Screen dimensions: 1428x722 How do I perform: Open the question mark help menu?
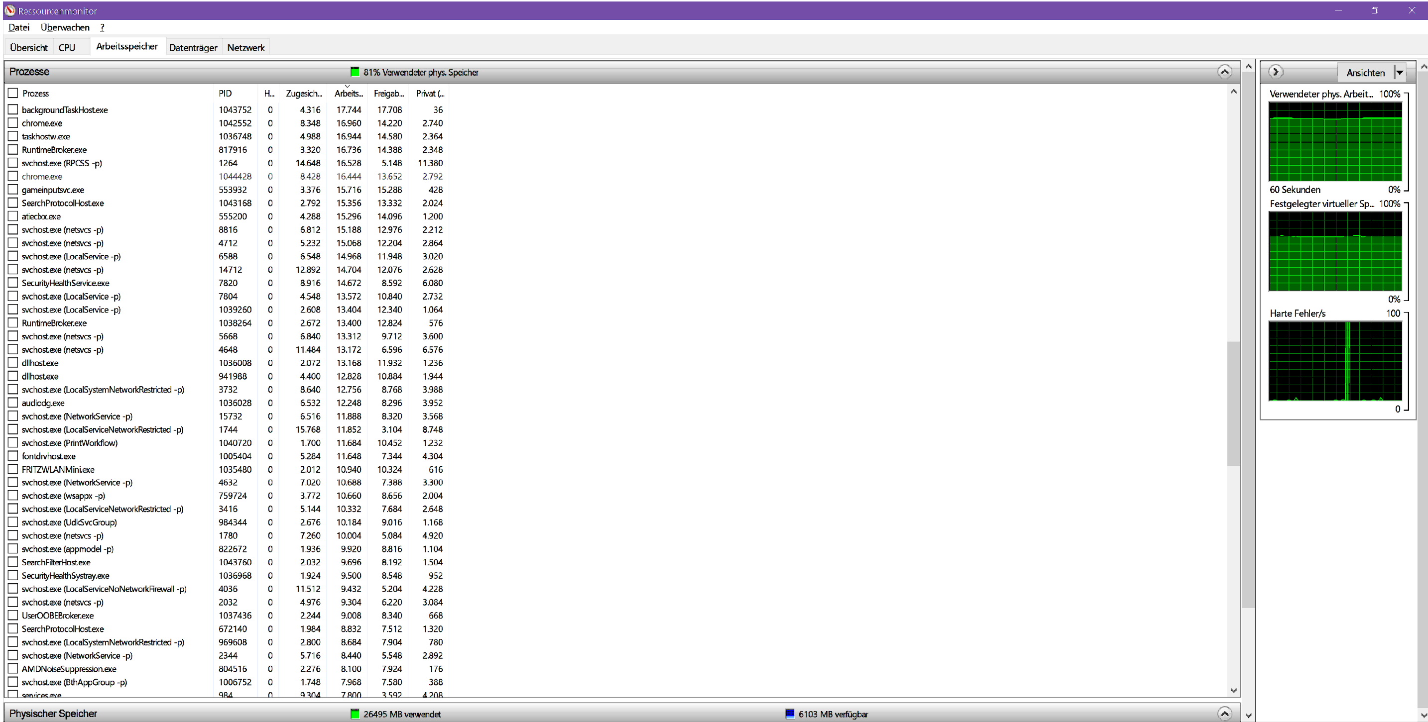pyautogui.click(x=102, y=27)
